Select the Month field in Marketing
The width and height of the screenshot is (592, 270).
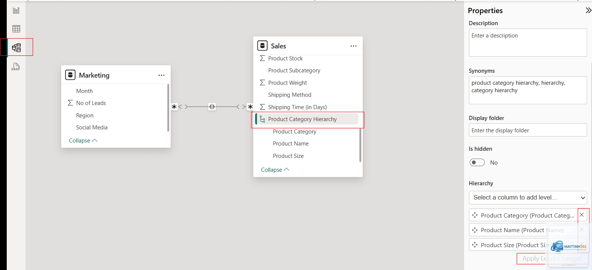click(x=84, y=91)
